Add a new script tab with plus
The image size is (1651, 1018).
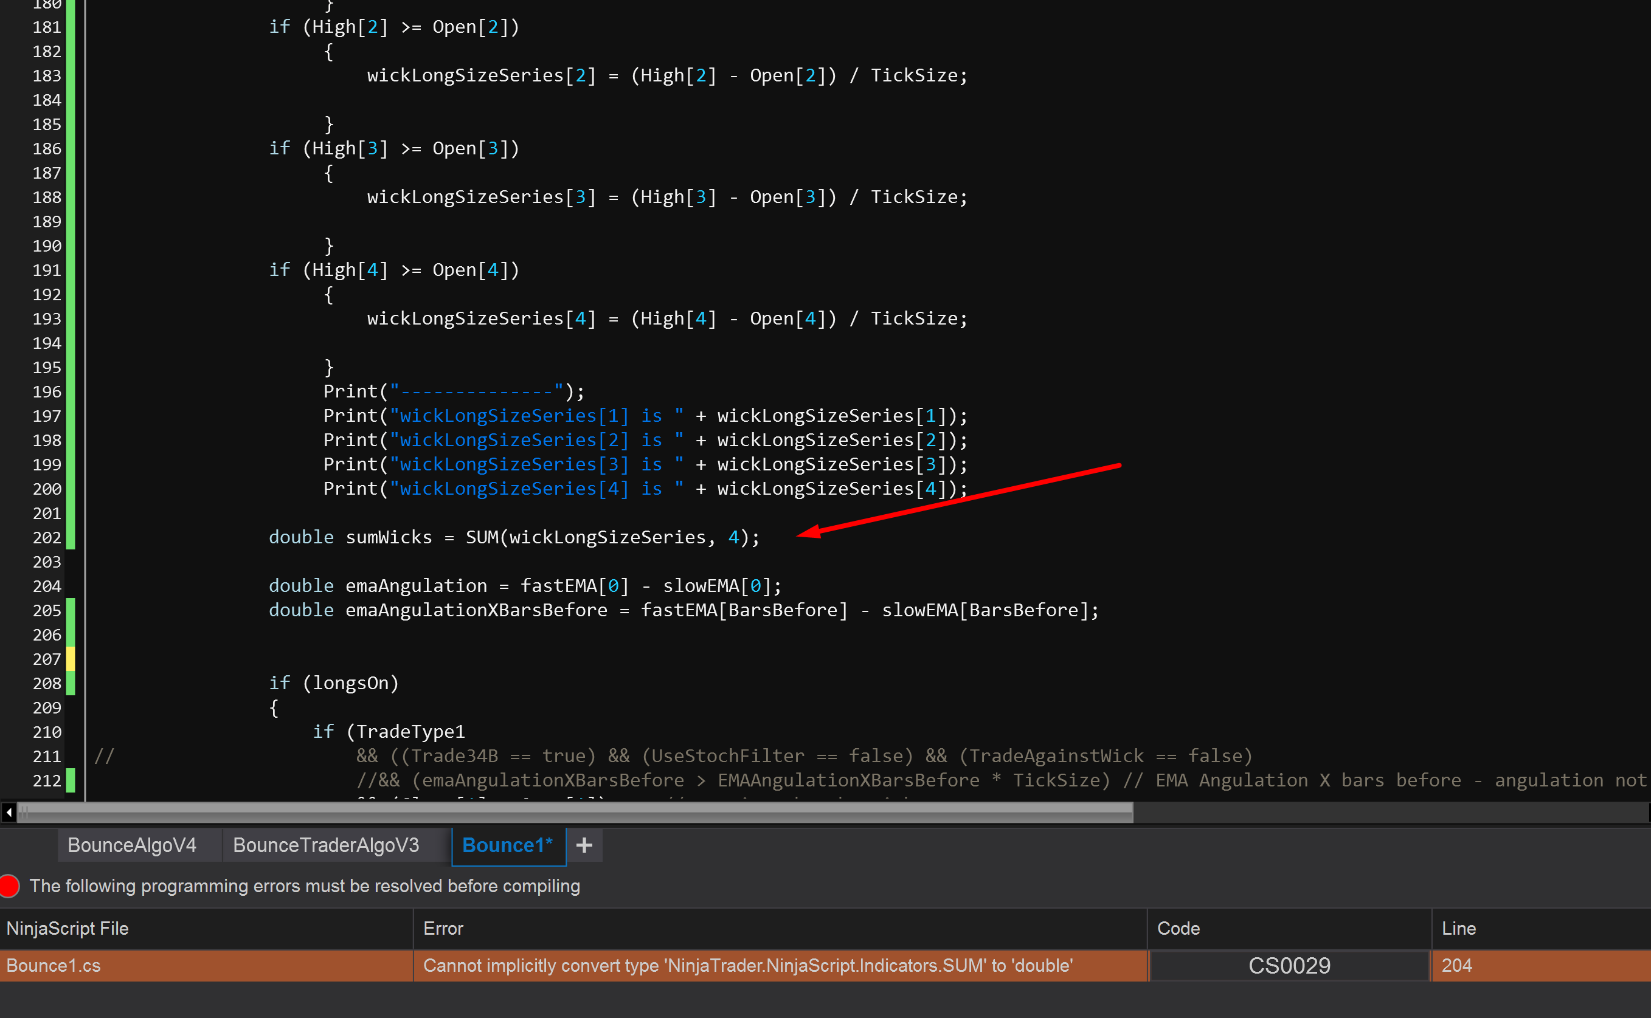pyautogui.click(x=584, y=845)
